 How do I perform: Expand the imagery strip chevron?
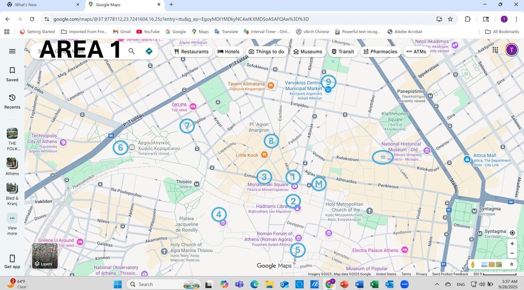click(x=511, y=265)
